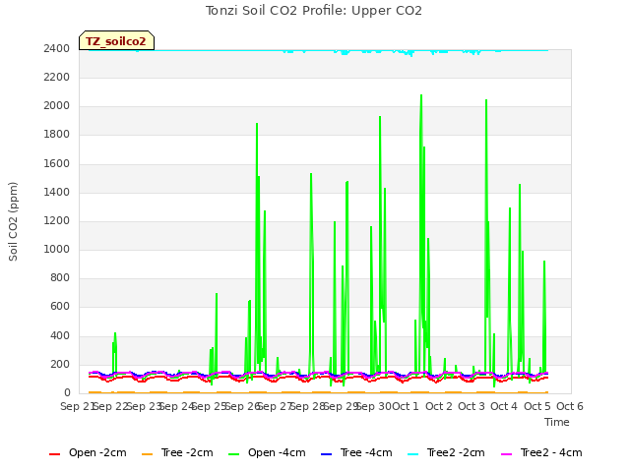Click the 400 y-axis tick label

[x=60, y=336]
